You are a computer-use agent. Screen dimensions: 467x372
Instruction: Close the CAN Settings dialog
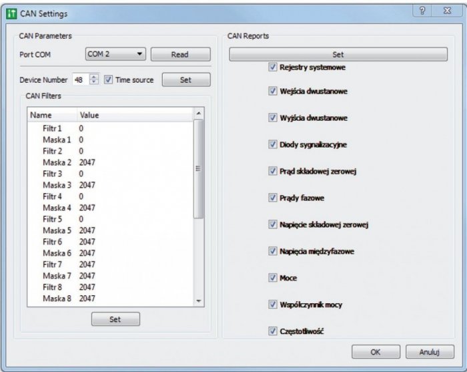pos(447,11)
